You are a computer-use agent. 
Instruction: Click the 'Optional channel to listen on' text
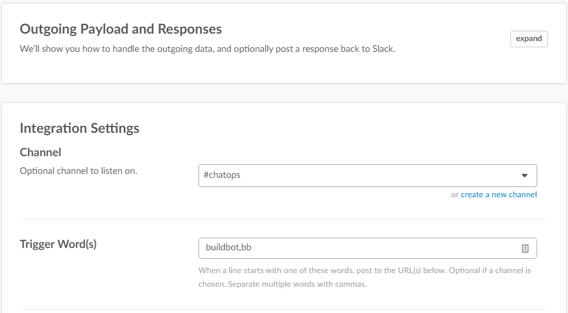click(78, 170)
